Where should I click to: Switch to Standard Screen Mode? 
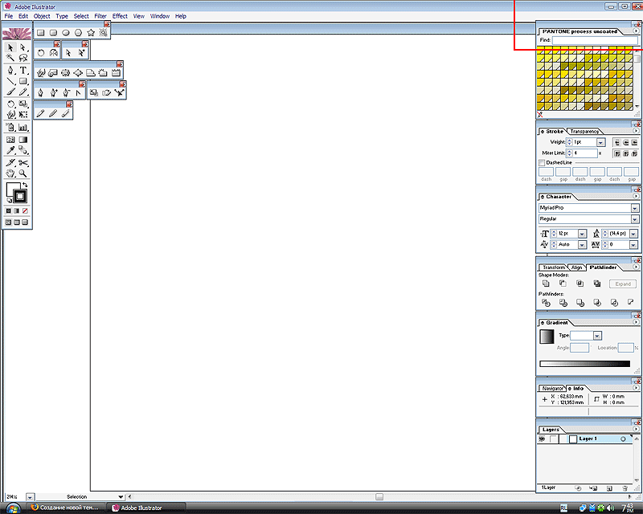[x=8, y=222]
